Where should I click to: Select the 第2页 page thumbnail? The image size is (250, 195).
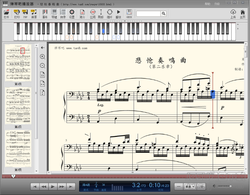[18, 106]
